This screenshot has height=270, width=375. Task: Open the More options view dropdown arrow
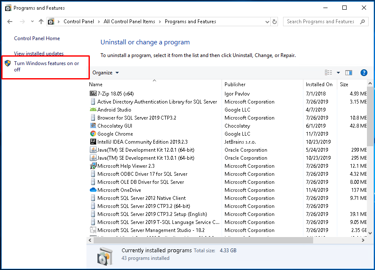click(x=339, y=73)
